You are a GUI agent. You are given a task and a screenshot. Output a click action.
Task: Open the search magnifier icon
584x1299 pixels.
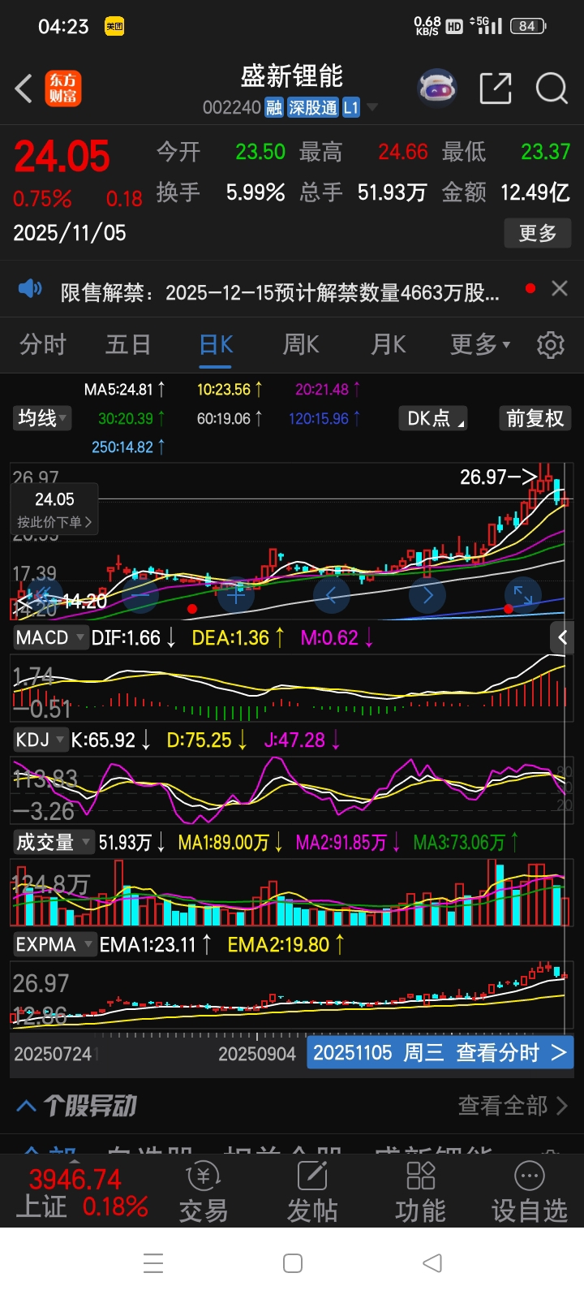click(552, 88)
